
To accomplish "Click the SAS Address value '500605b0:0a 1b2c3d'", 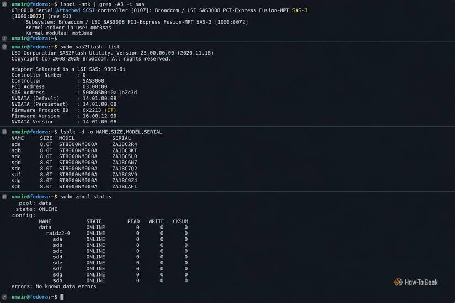I will pos(110,93).
